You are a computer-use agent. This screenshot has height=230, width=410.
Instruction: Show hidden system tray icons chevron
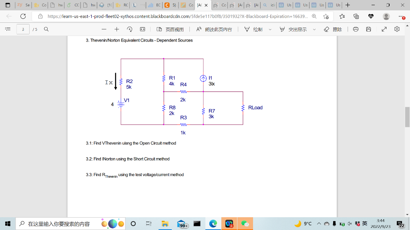[319, 224]
